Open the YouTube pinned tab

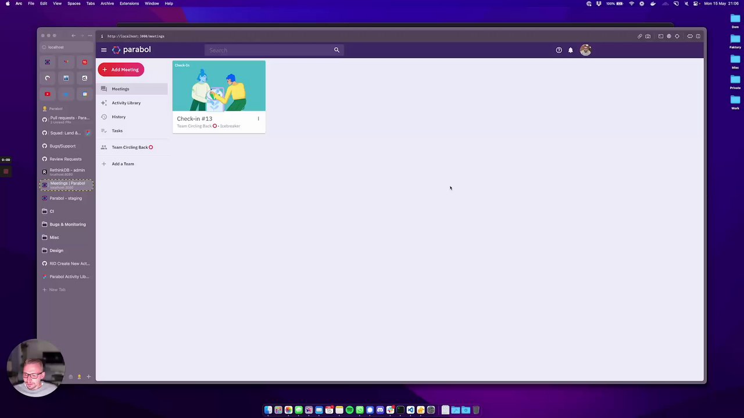point(48,94)
